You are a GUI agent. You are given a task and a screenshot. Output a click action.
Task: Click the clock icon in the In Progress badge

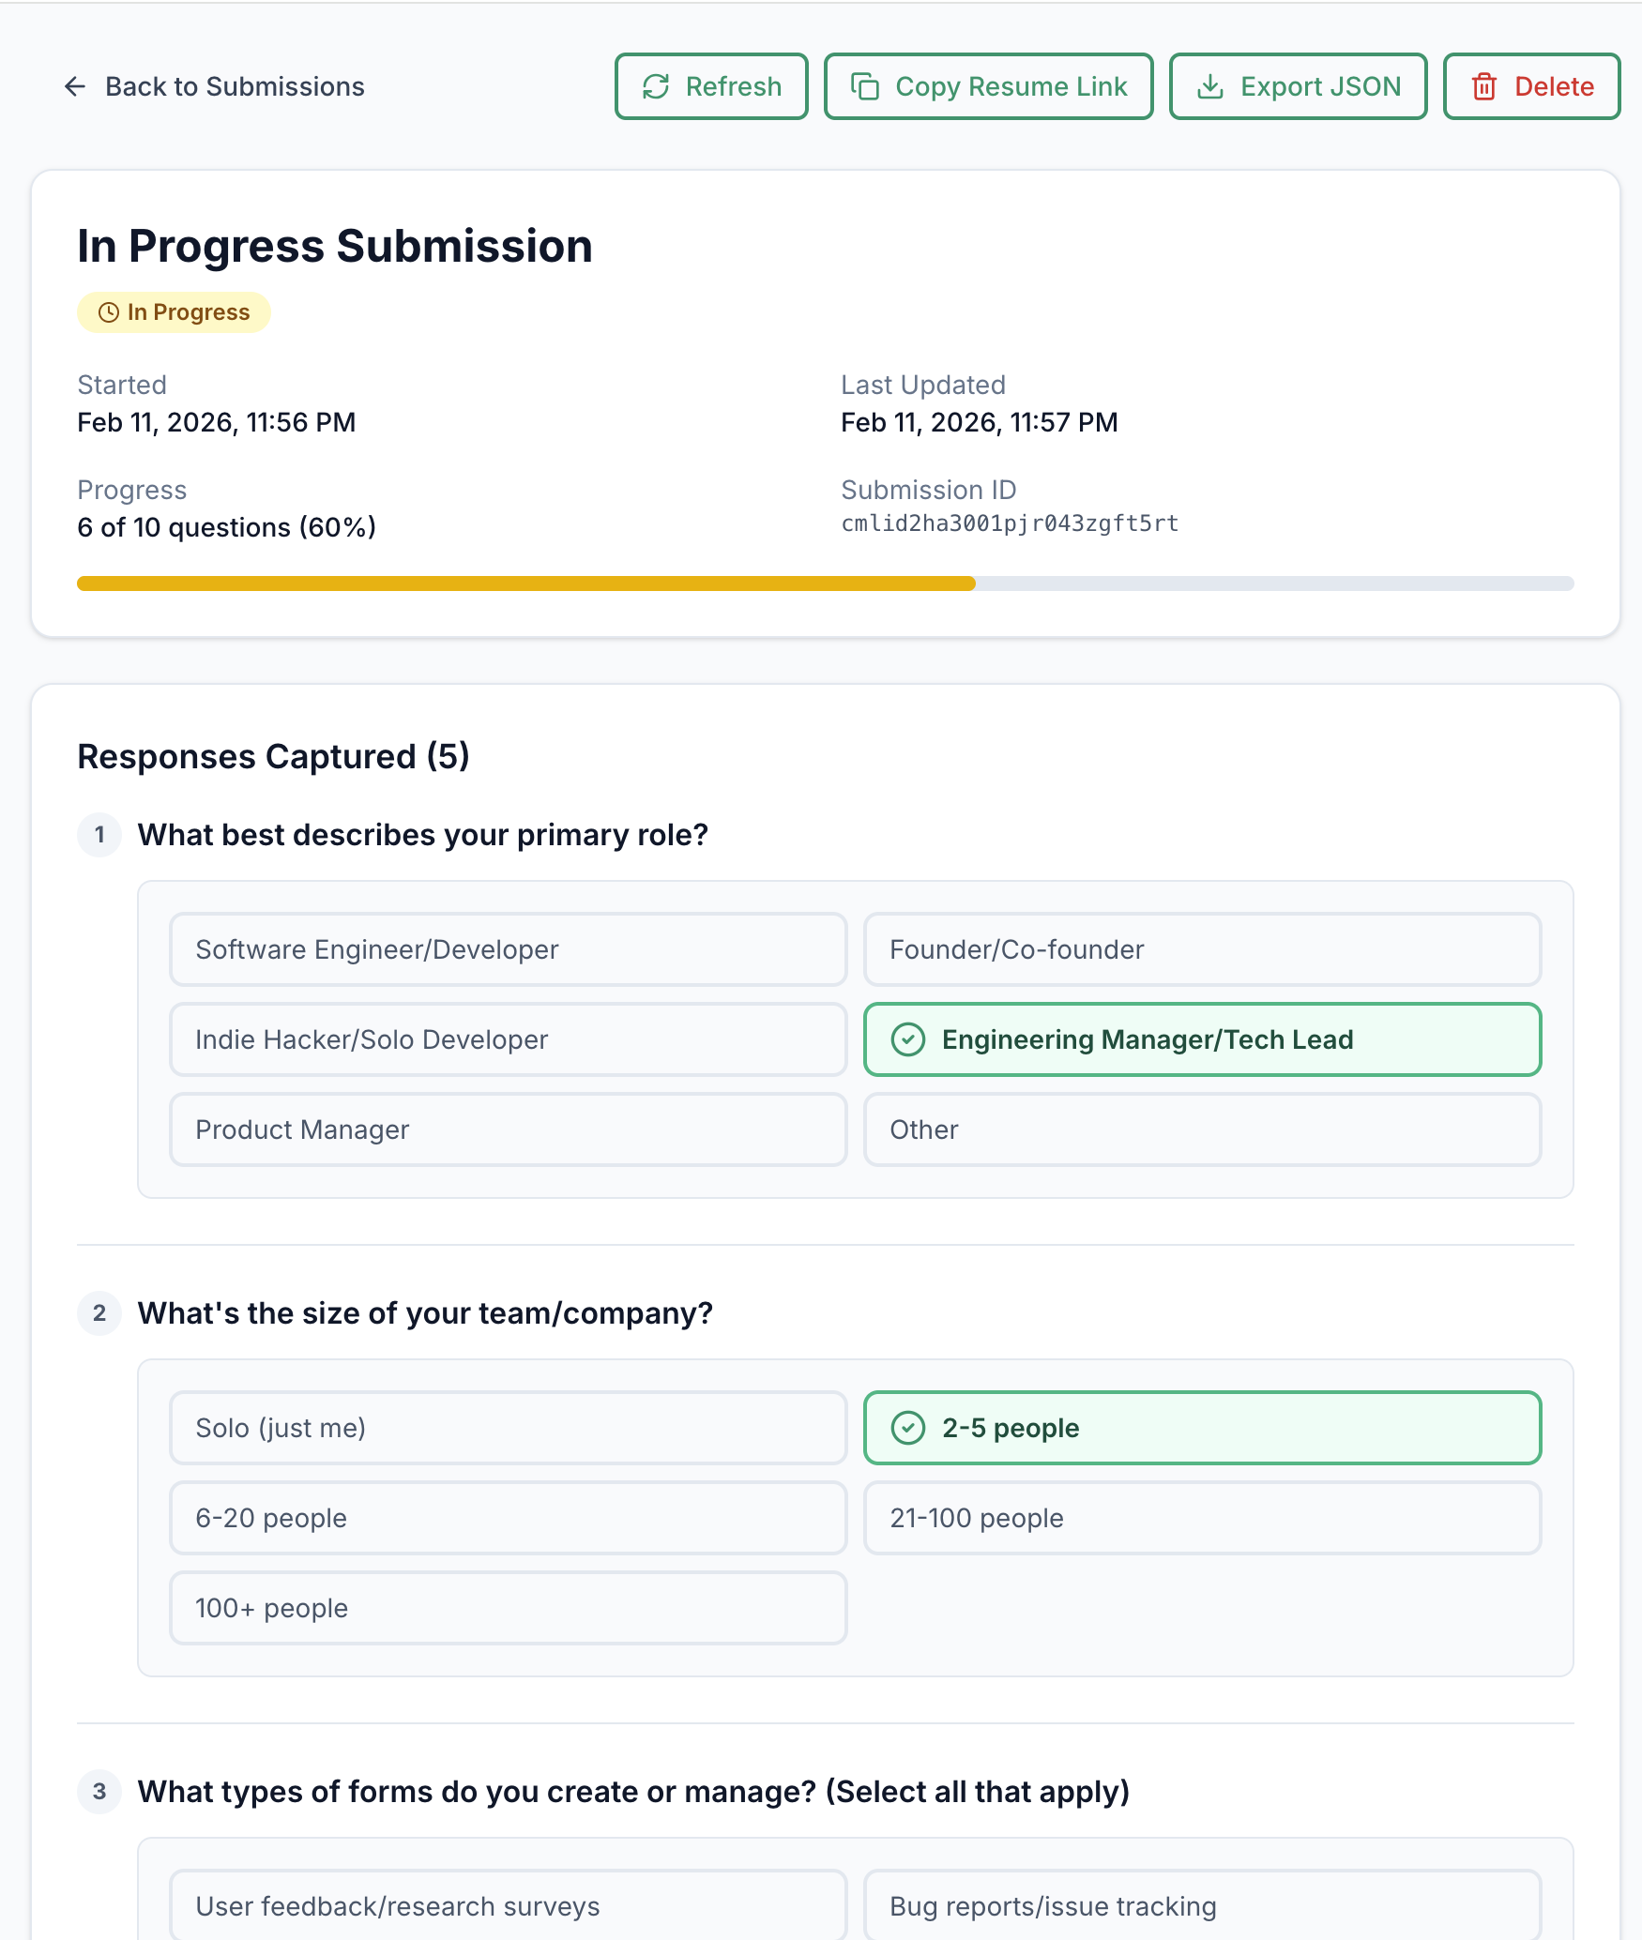107,311
